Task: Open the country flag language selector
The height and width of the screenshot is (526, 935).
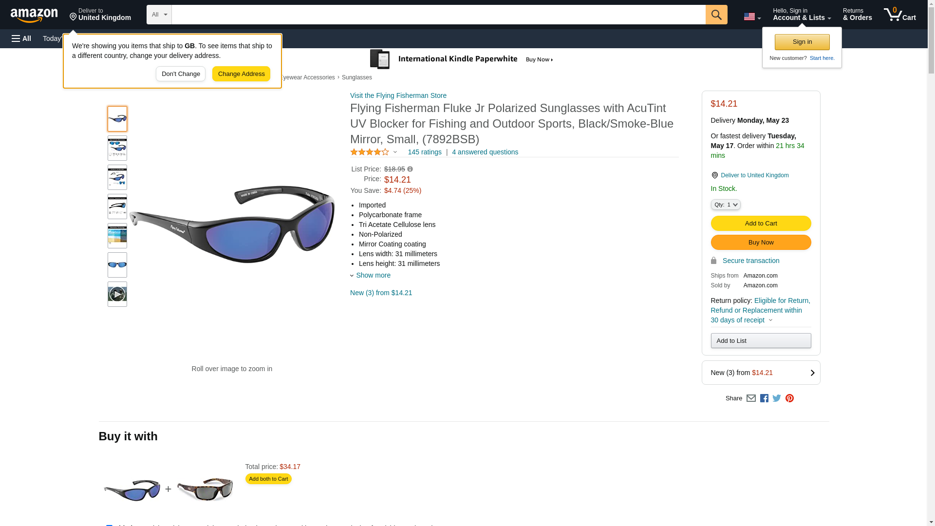Action: coord(752,17)
